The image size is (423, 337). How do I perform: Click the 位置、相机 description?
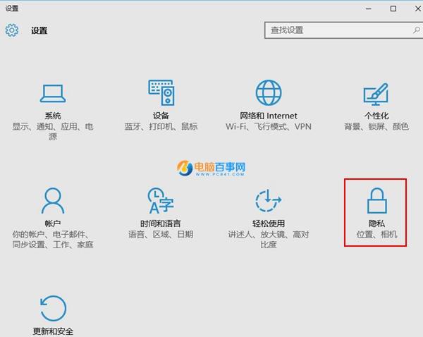(376, 234)
